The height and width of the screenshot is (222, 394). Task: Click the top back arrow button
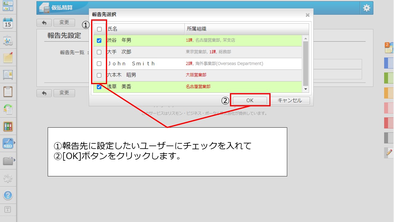(44, 23)
